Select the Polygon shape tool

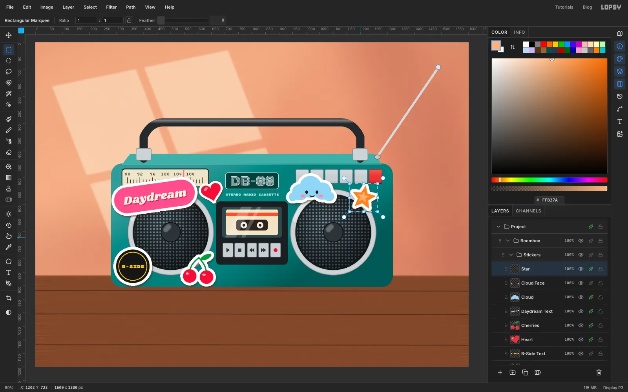[9, 261]
